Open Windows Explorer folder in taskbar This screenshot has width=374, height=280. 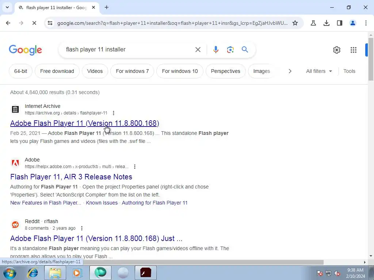[x=55, y=273]
